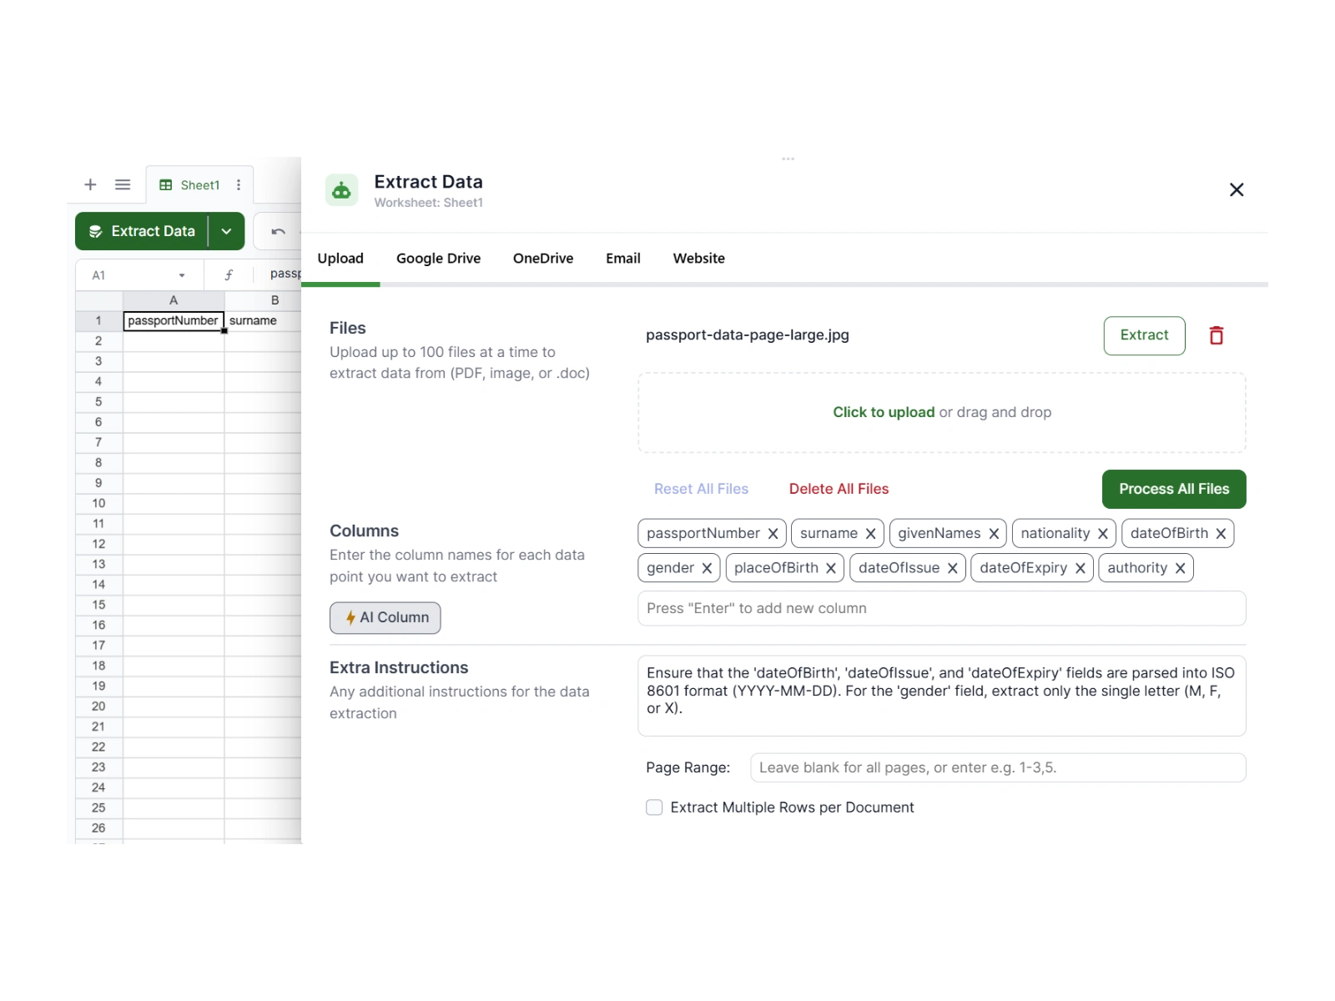This screenshot has width=1335, height=1001.
Task: Expand the Extract Data button dropdown arrow
Action: point(226,231)
